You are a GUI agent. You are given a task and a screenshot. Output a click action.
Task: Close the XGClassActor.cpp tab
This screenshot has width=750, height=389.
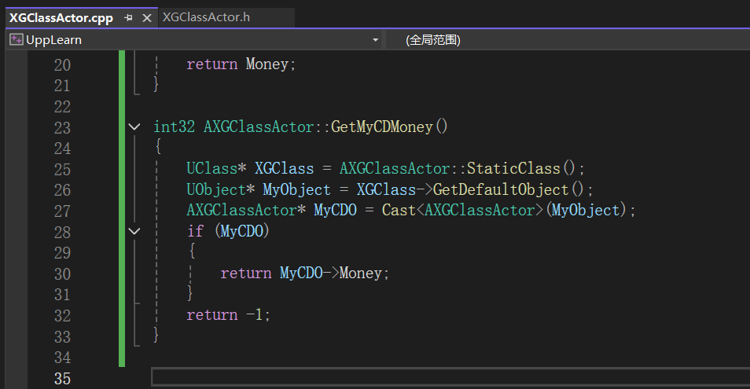pyautogui.click(x=147, y=18)
